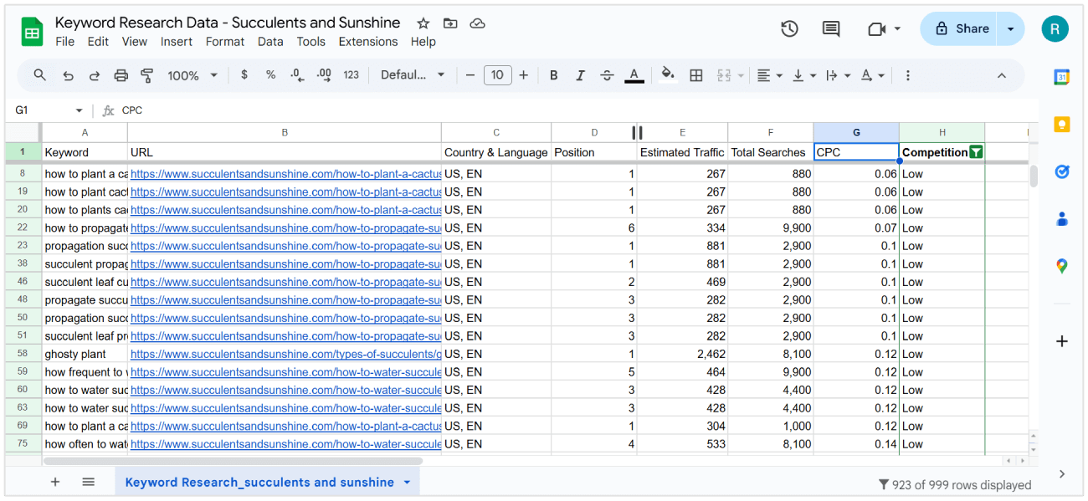Open comments with the comment icon
Image resolution: width=1088 pixels, height=501 pixels.
[x=830, y=28]
